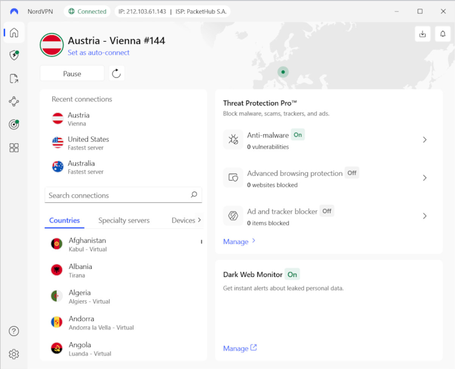Toggle Advanced browsing protection Off badge
Viewport: 455px width, 369px height.
352,173
